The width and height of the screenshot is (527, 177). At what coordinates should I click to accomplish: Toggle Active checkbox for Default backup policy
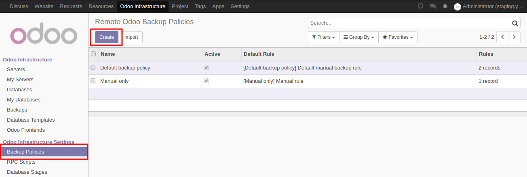207,67
